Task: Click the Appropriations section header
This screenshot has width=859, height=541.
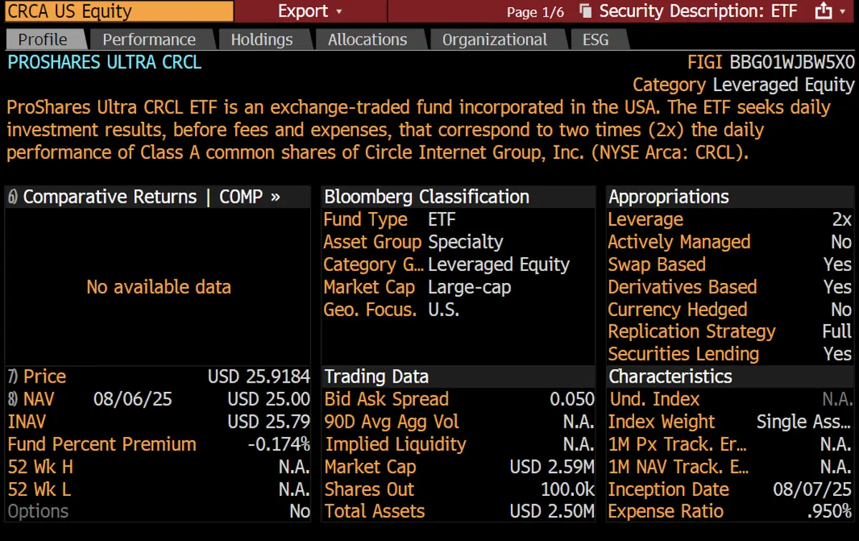Action: 669,197
